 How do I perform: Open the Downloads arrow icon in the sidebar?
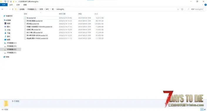(x=5, y=33)
